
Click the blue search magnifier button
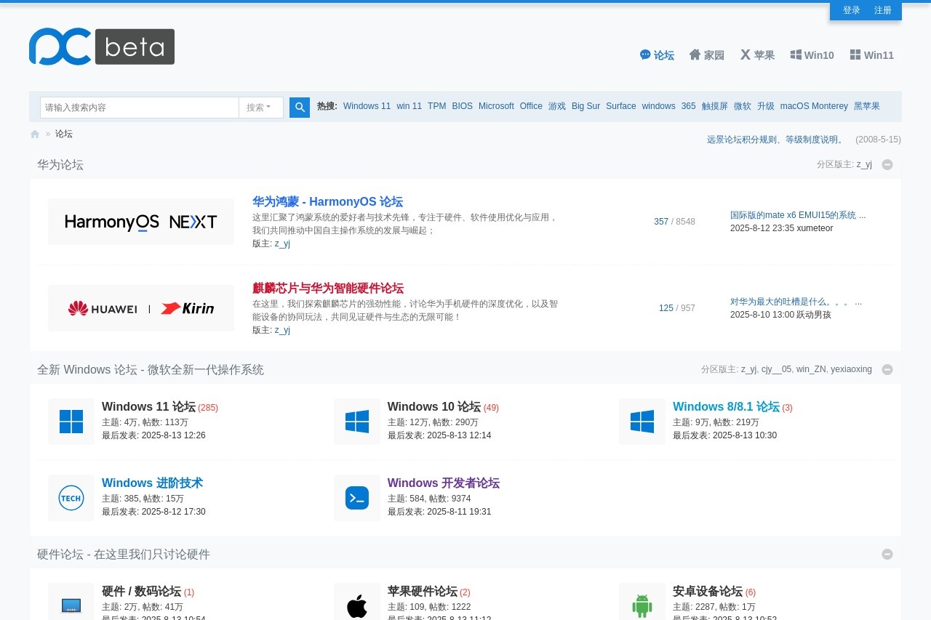pos(300,108)
